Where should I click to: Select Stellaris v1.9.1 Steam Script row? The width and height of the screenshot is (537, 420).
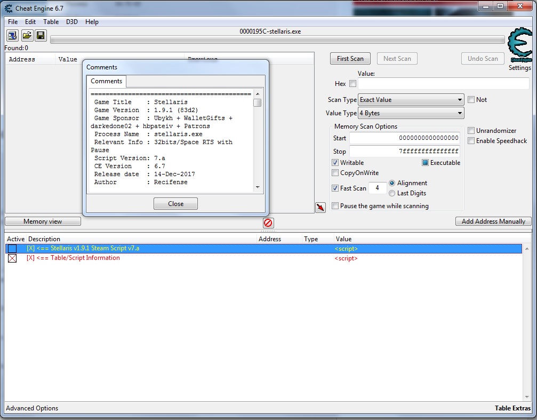click(264, 249)
